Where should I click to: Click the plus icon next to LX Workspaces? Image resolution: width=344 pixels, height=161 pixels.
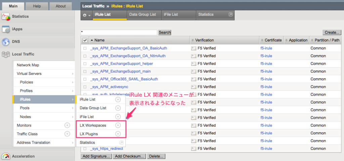pos(118,125)
